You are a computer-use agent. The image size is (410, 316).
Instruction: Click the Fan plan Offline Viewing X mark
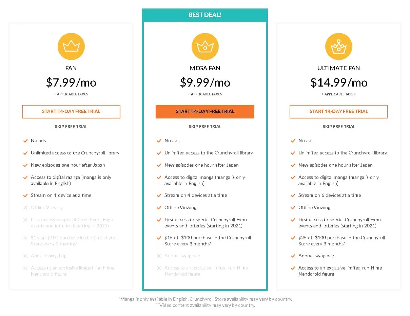pyautogui.click(x=25, y=207)
